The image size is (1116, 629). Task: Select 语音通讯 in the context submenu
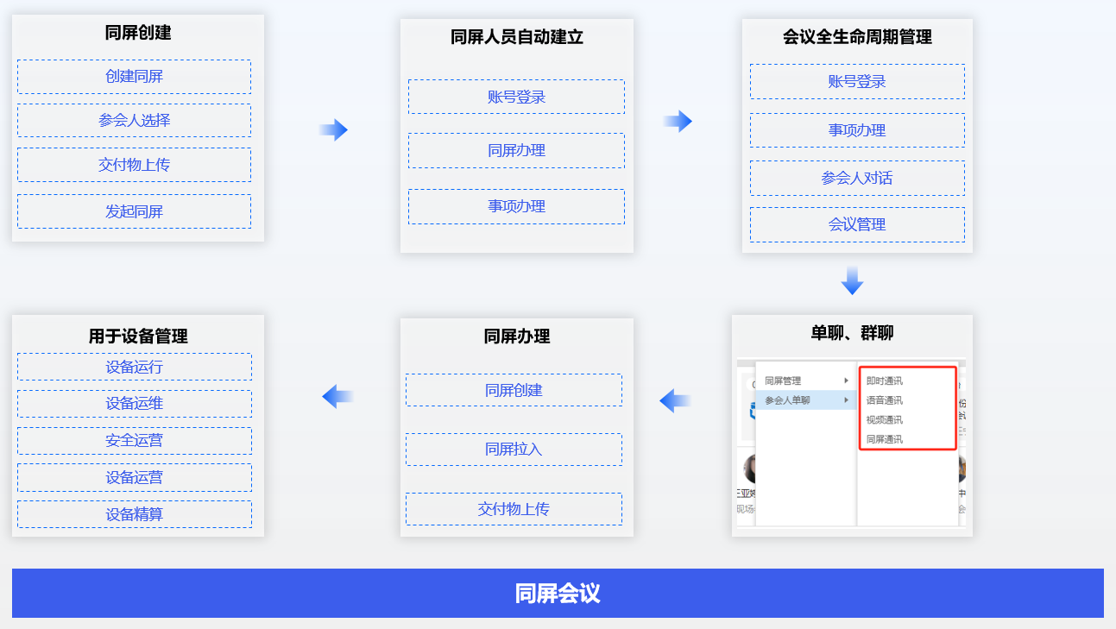pos(884,400)
